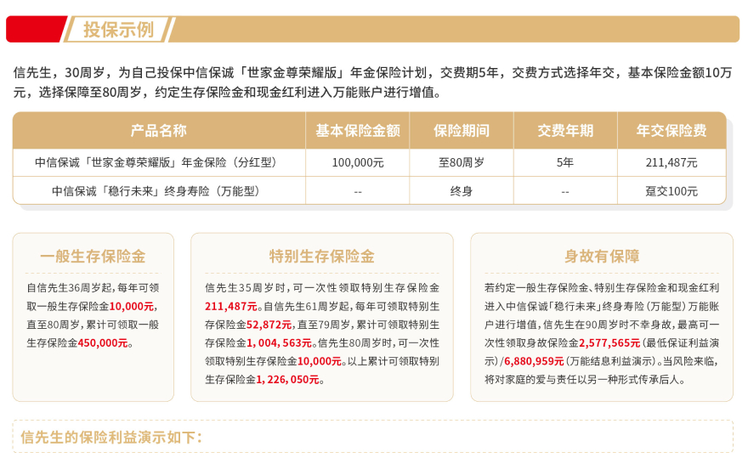Image resolution: width=748 pixels, height=458 pixels.
Task: Click the 身故有保障 card title
Action: click(x=602, y=257)
